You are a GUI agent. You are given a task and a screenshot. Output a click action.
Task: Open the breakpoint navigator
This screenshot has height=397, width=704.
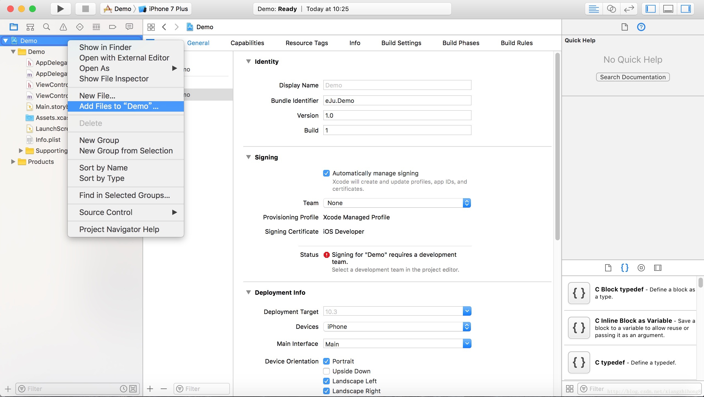(x=113, y=27)
